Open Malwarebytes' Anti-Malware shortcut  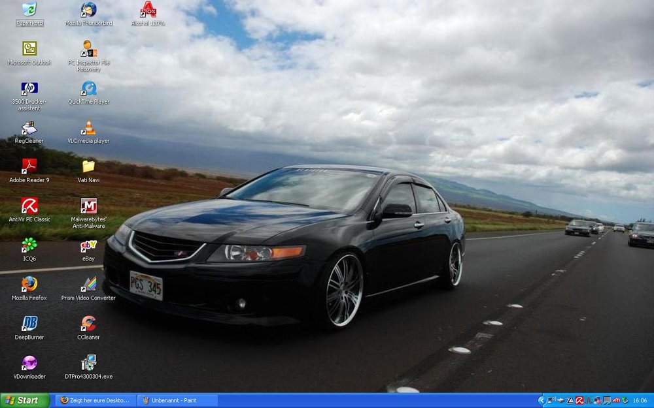[x=88, y=206]
